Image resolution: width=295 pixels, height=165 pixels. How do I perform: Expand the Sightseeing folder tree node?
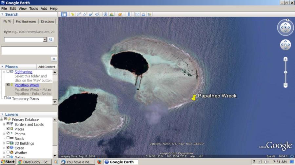(4, 72)
